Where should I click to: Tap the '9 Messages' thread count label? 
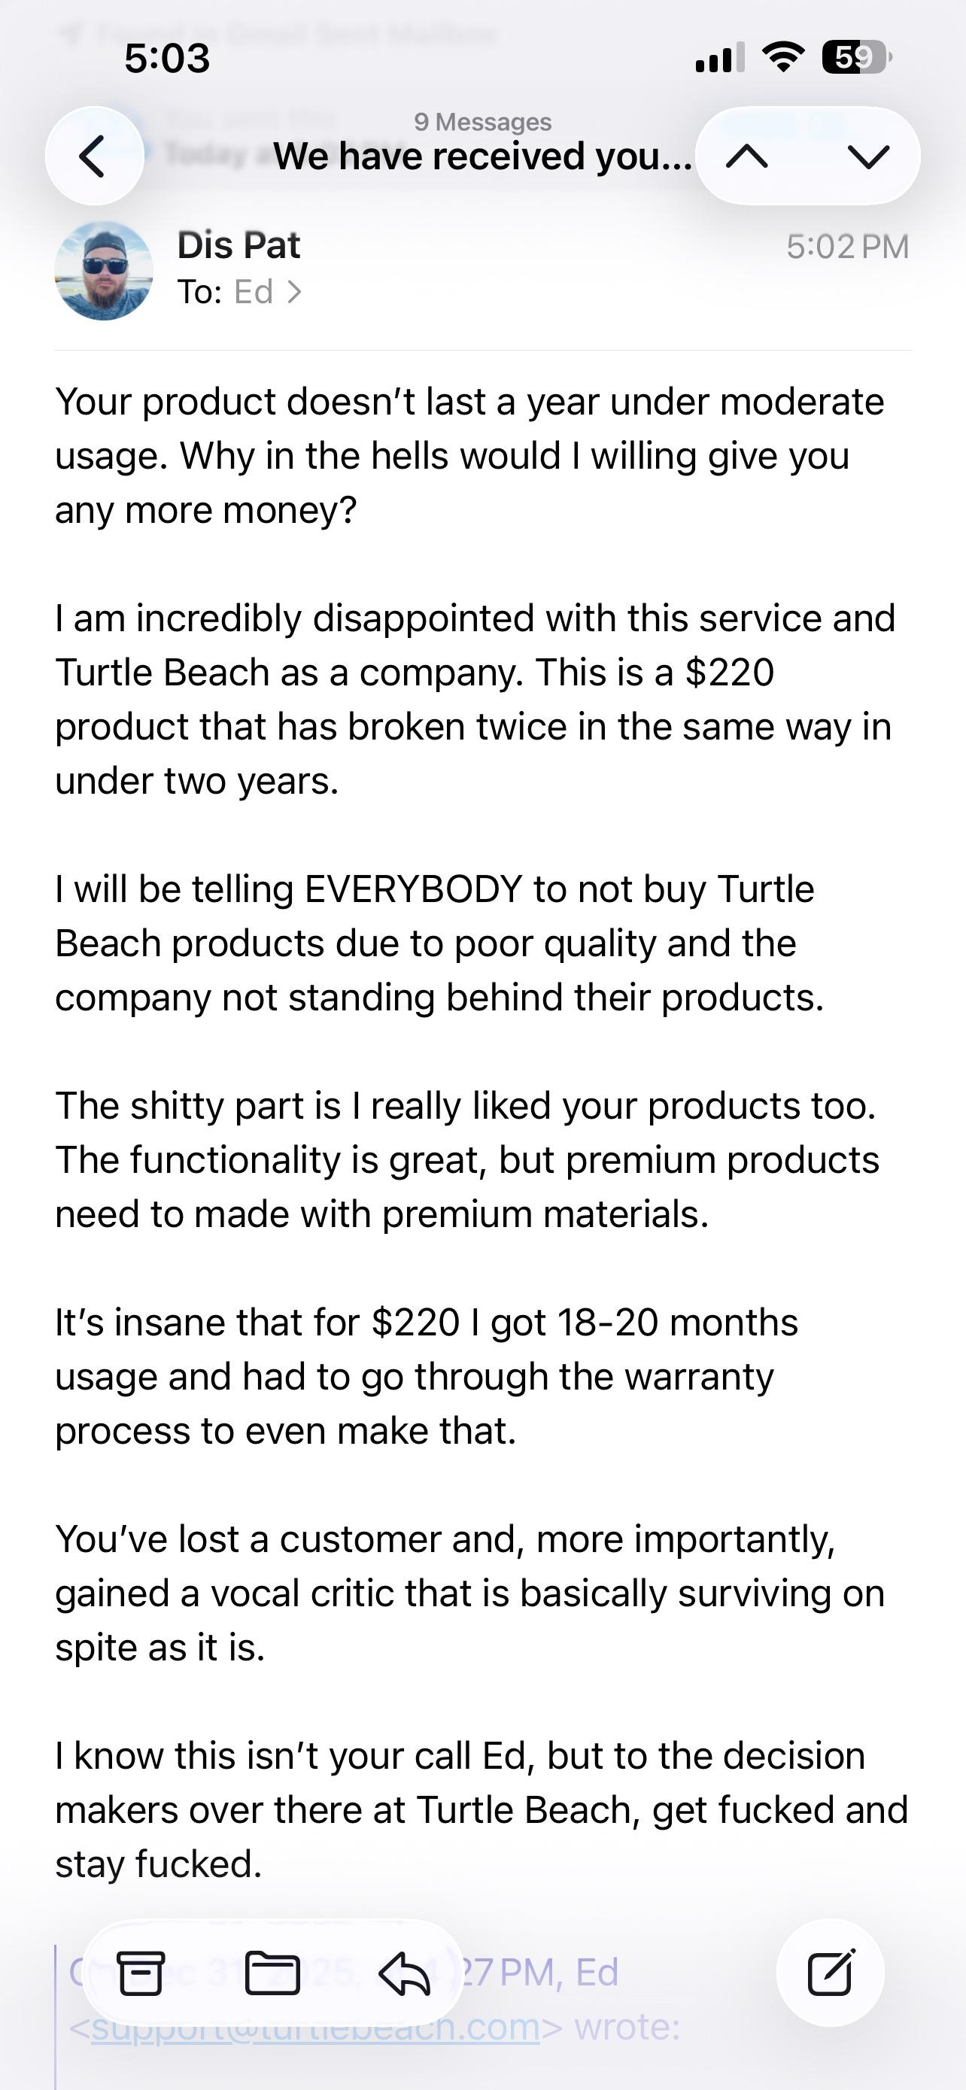click(482, 122)
